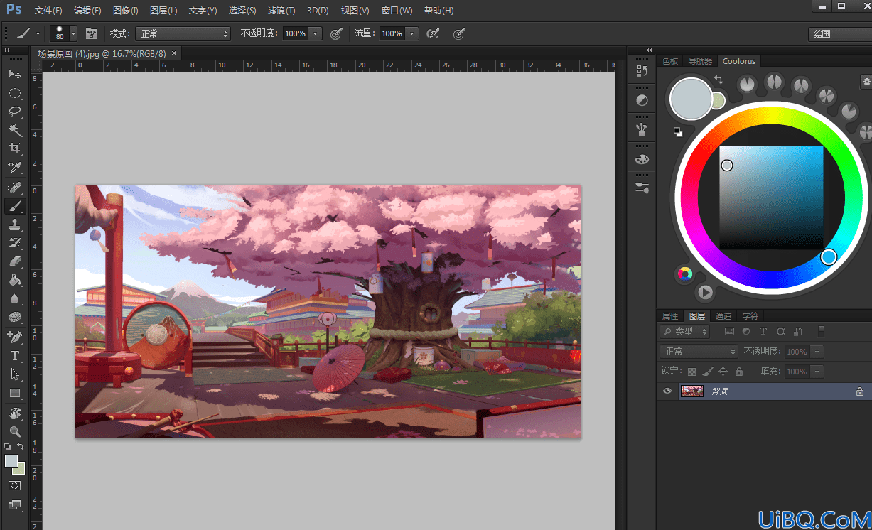Open the layer blend mode 正常 dropdown
The width and height of the screenshot is (872, 530).
tap(699, 352)
